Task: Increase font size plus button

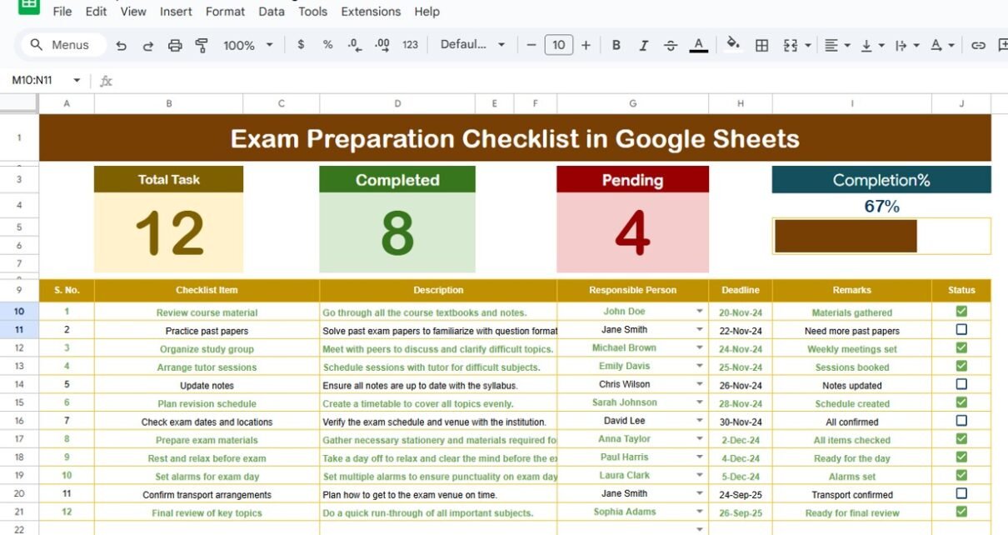Action: coord(586,45)
